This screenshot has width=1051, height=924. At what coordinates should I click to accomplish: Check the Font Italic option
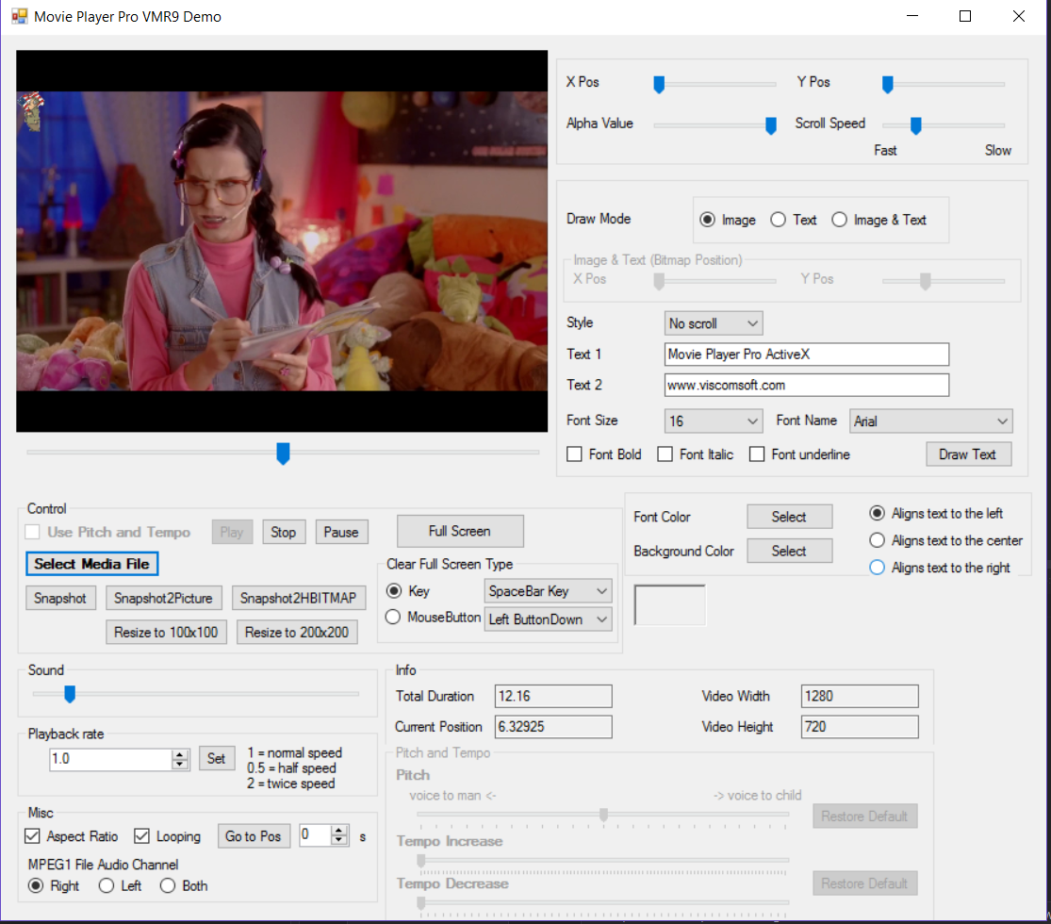click(666, 454)
